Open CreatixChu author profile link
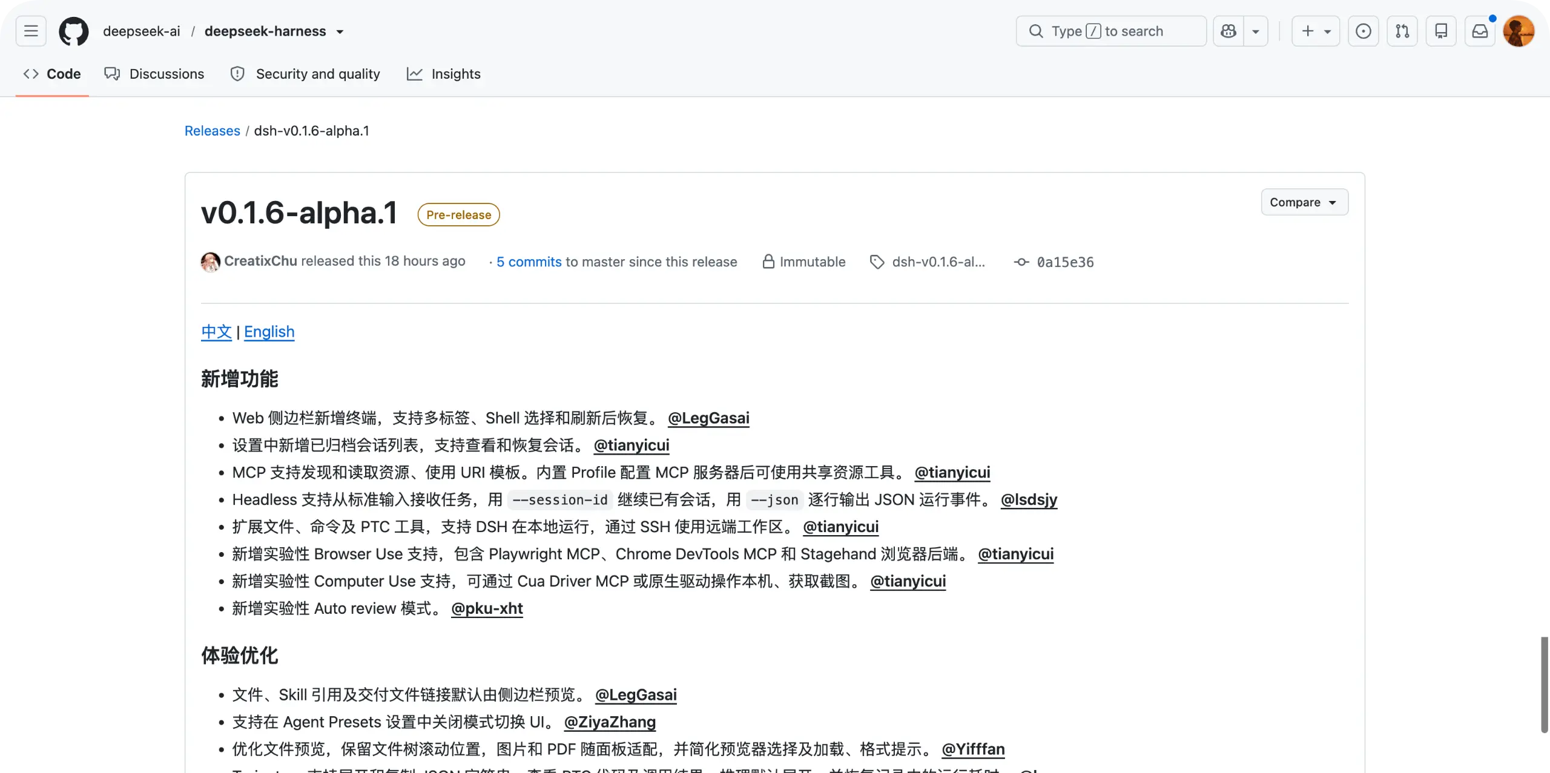The height and width of the screenshot is (773, 1550). click(x=260, y=261)
